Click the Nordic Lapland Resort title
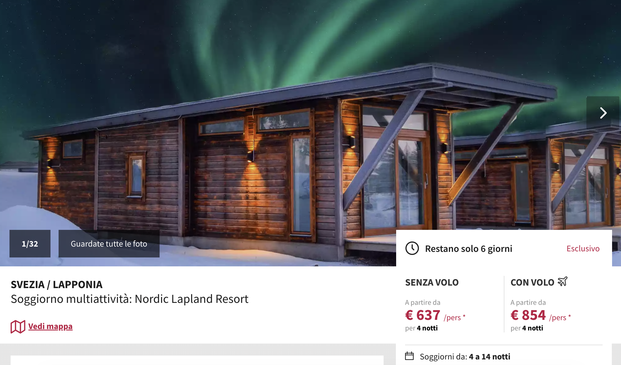The width and height of the screenshot is (621, 365). [129, 299]
